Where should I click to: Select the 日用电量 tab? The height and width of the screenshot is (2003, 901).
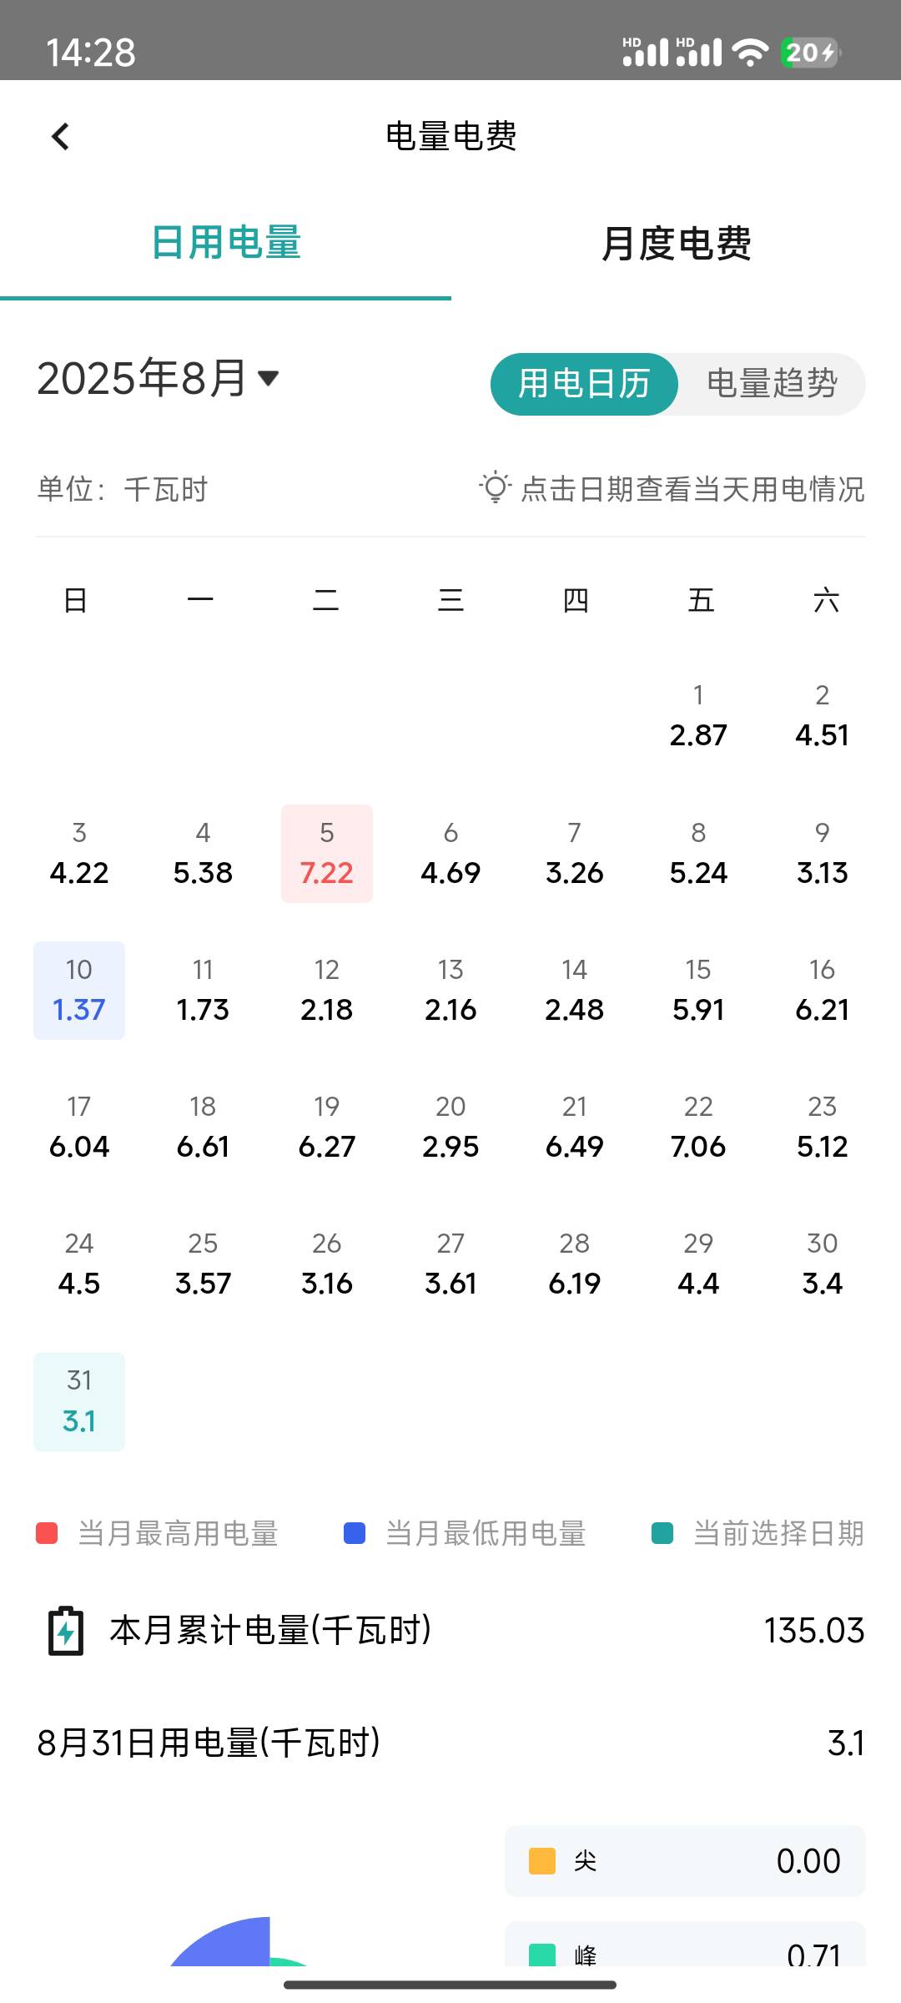pyautogui.click(x=225, y=243)
